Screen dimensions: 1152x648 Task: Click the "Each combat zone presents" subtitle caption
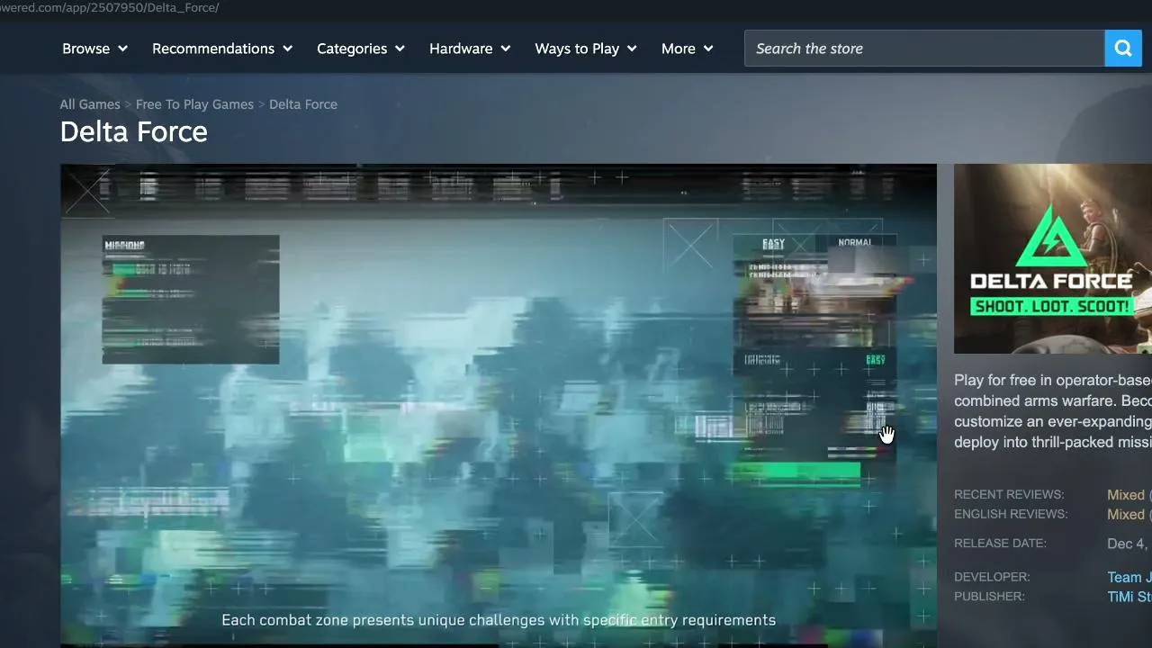pos(499,620)
